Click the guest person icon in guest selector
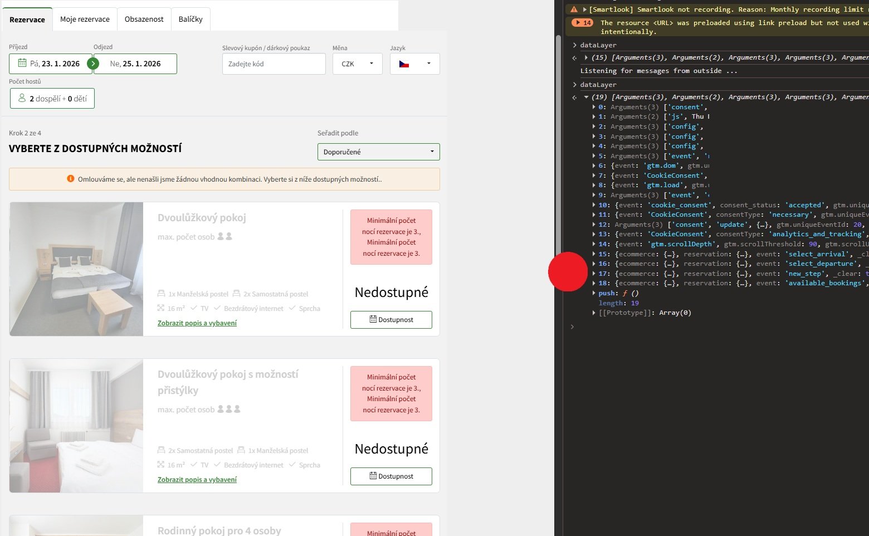Viewport: 869px width, 536px height. coord(22,98)
